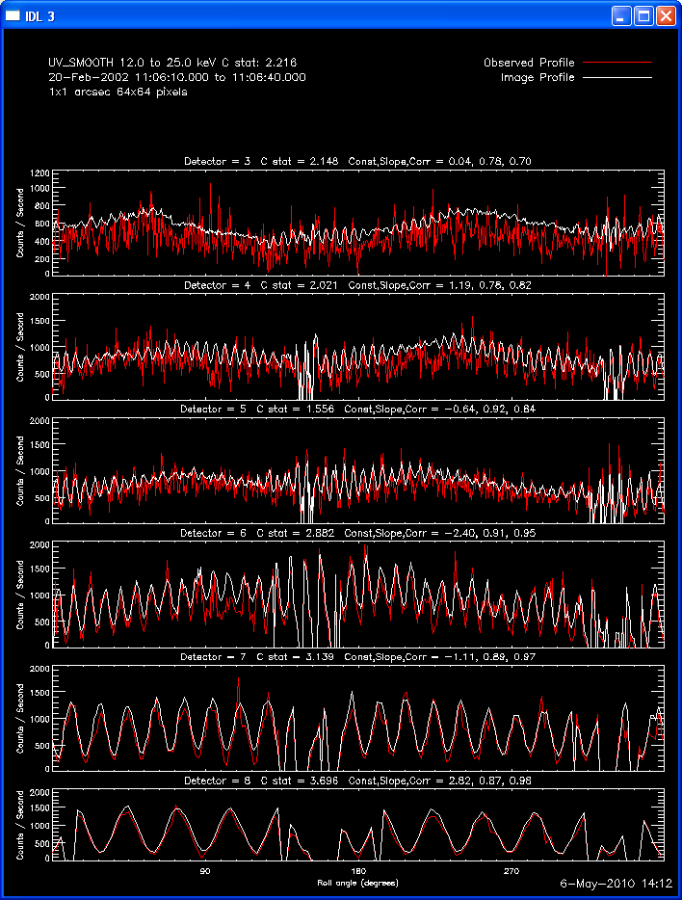The width and height of the screenshot is (682, 900).
Task: Click the Roll angle (degrees) axis label
Action: (357, 883)
